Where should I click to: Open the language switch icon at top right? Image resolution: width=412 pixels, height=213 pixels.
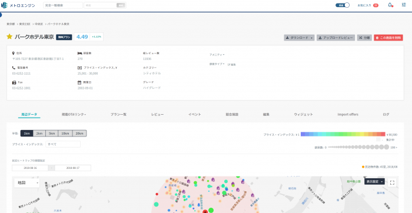coord(404,5)
